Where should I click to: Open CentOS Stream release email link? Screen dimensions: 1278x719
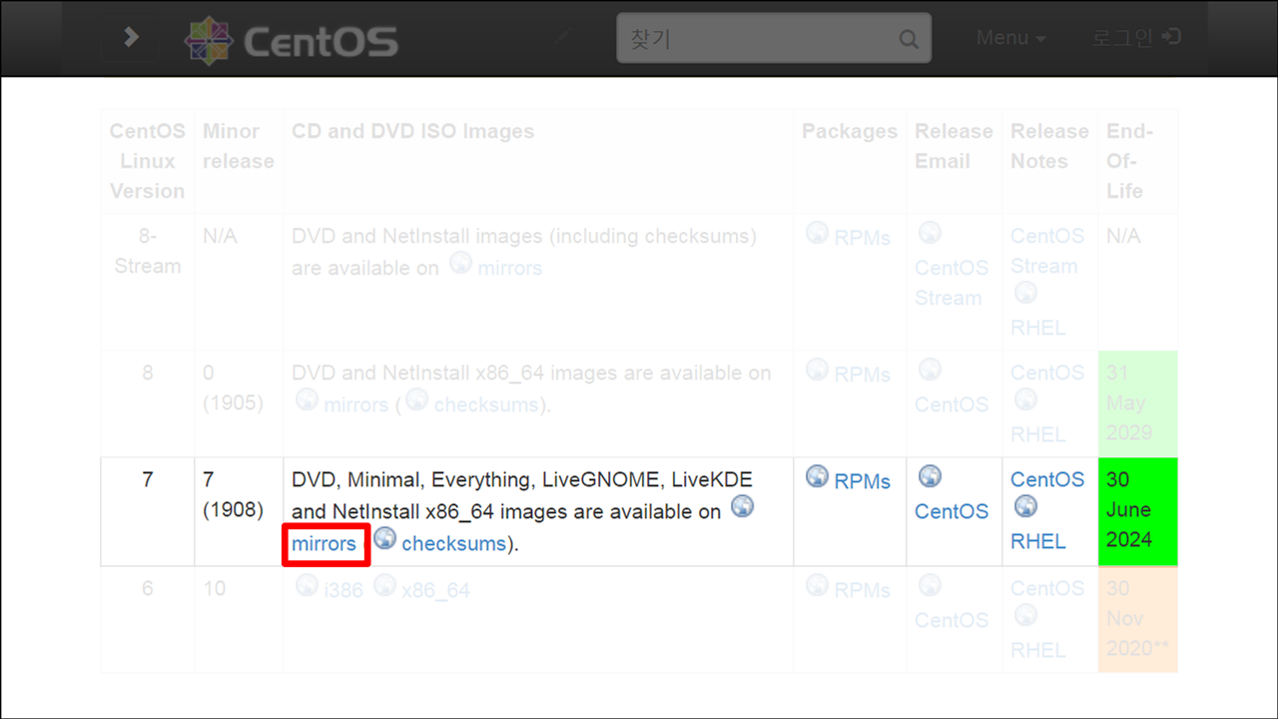(952, 283)
